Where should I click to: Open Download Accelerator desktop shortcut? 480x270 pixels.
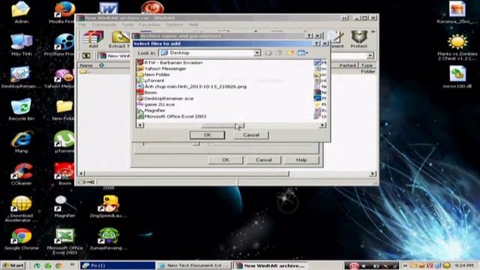21,208
